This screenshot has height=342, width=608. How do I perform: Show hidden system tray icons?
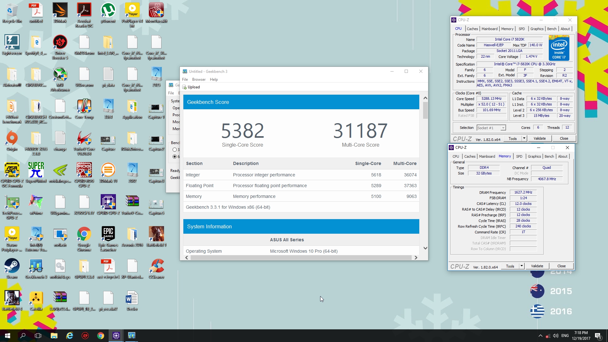point(540,336)
